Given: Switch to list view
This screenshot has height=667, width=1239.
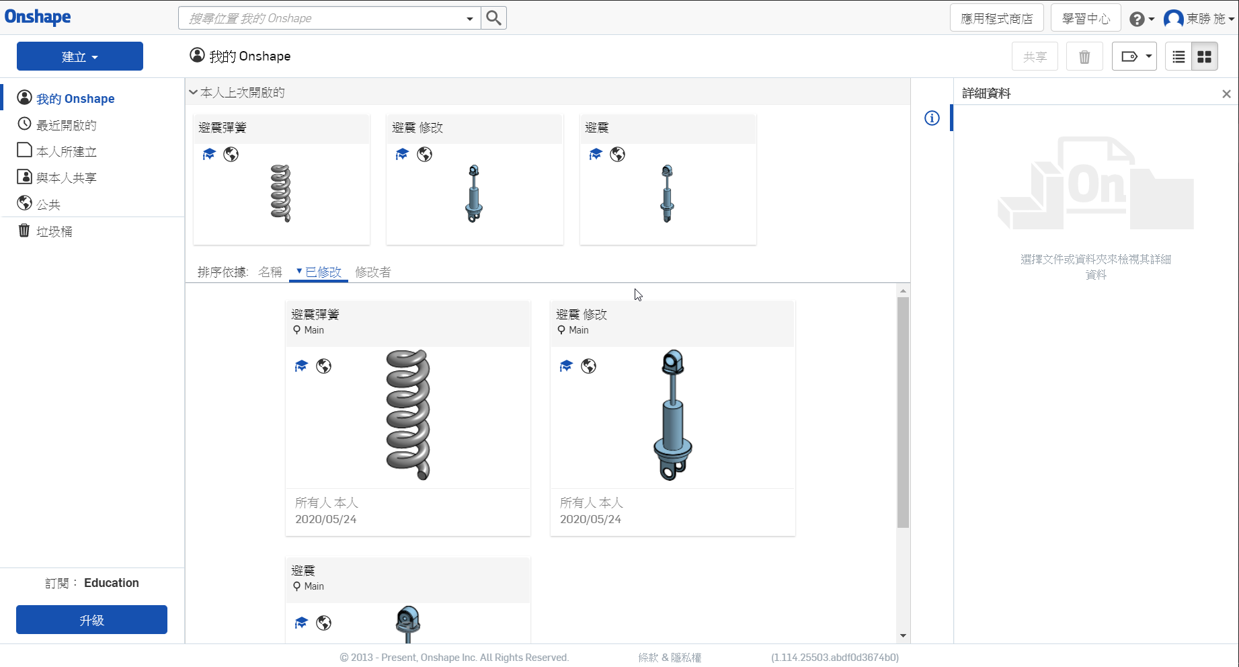Looking at the screenshot, I should (x=1178, y=57).
